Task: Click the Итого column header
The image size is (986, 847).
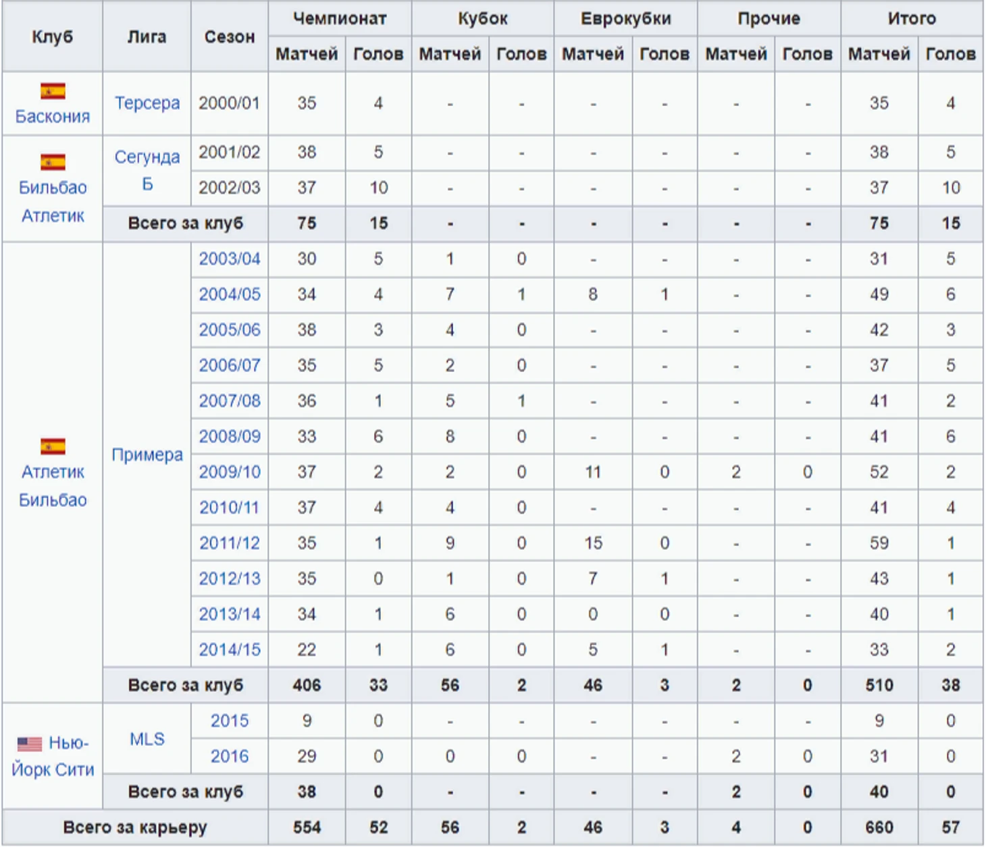Action: 912,19
